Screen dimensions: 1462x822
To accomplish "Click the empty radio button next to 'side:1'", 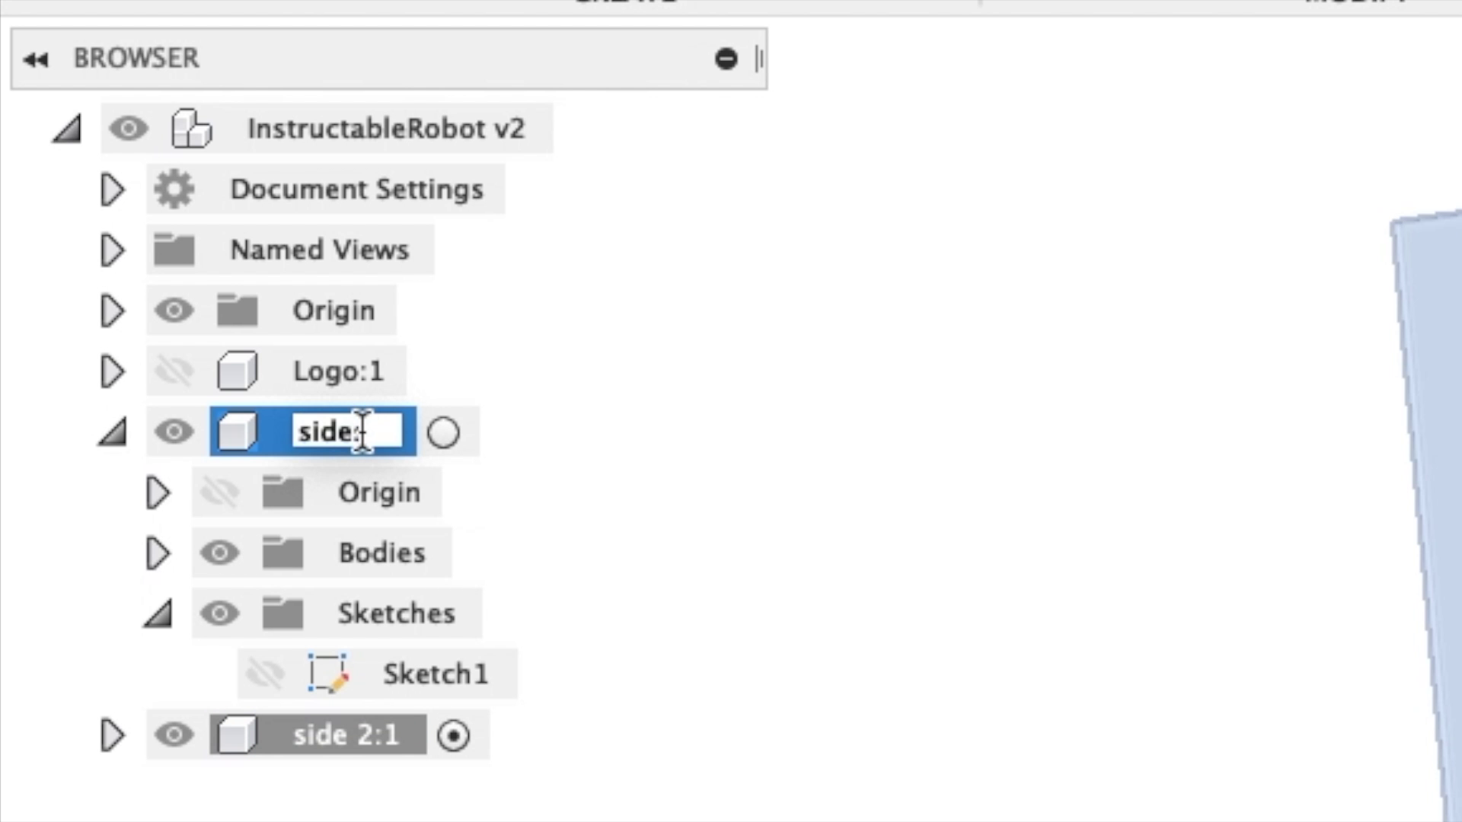I will pyautogui.click(x=444, y=431).
